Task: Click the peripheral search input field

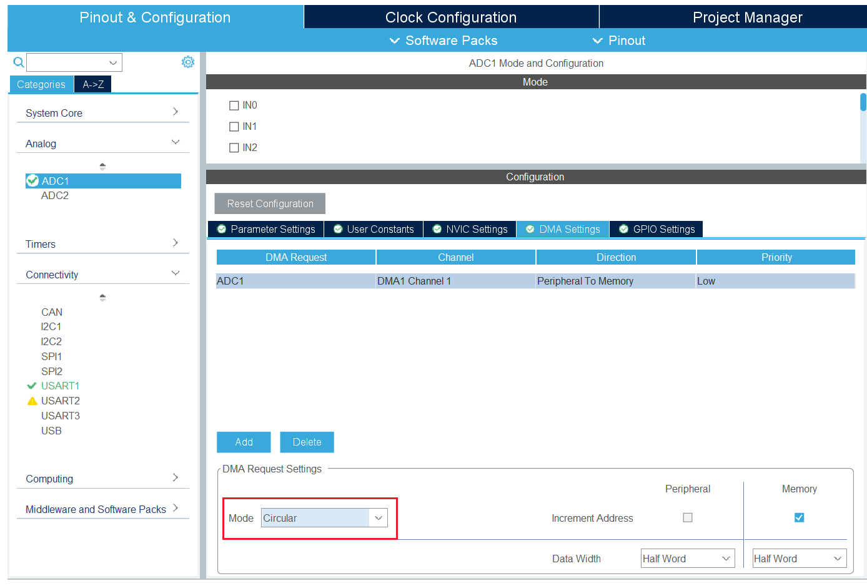Action: 67,62
